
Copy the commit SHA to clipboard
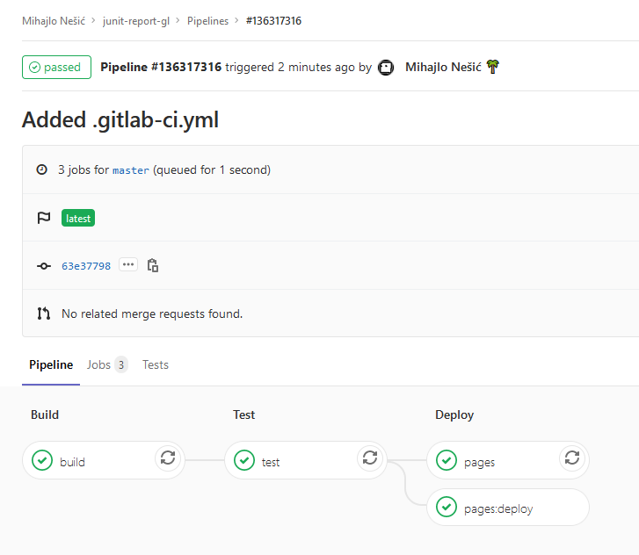click(152, 265)
